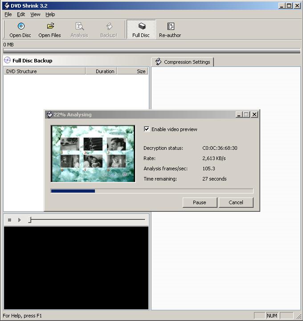The height and width of the screenshot is (321, 303).
Task: Click the Analysis magnifier icon
Action: tap(80, 26)
